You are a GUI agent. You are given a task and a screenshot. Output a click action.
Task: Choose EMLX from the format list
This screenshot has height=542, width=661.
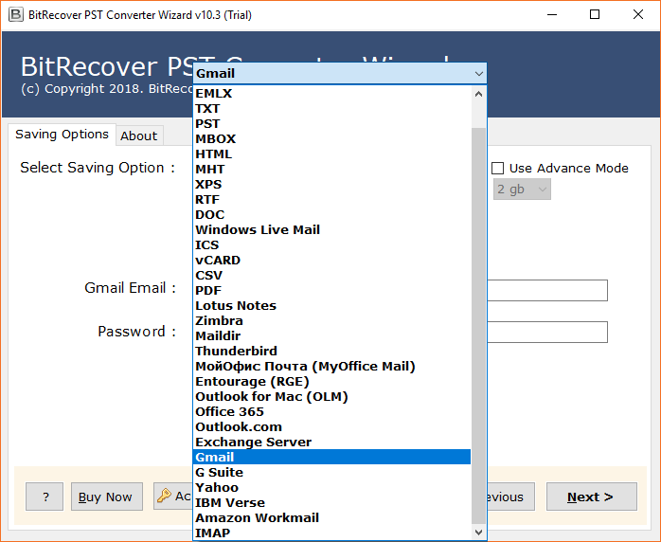pyautogui.click(x=331, y=93)
